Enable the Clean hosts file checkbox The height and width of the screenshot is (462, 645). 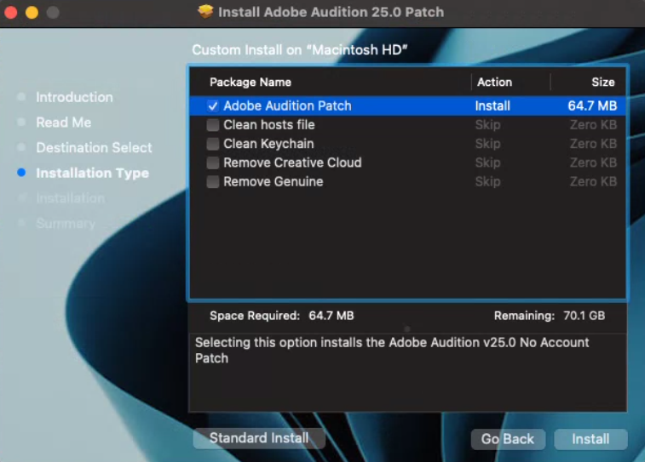pos(213,125)
